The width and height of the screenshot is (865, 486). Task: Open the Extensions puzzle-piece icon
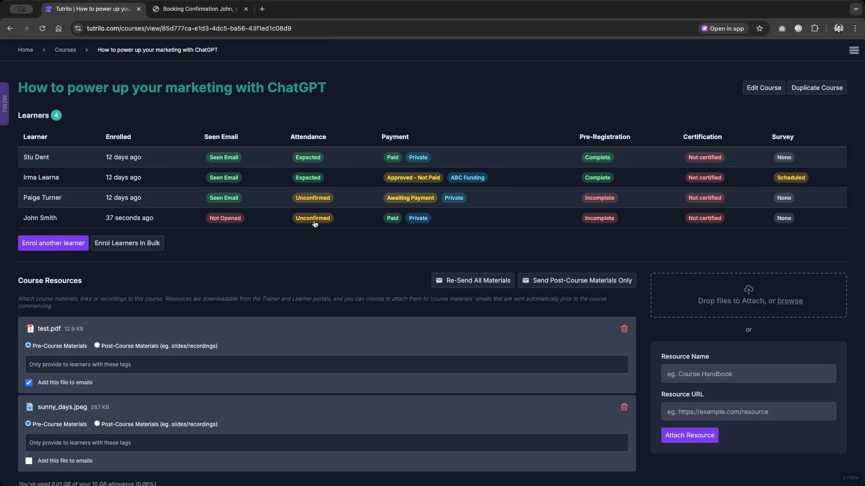[815, 28]
